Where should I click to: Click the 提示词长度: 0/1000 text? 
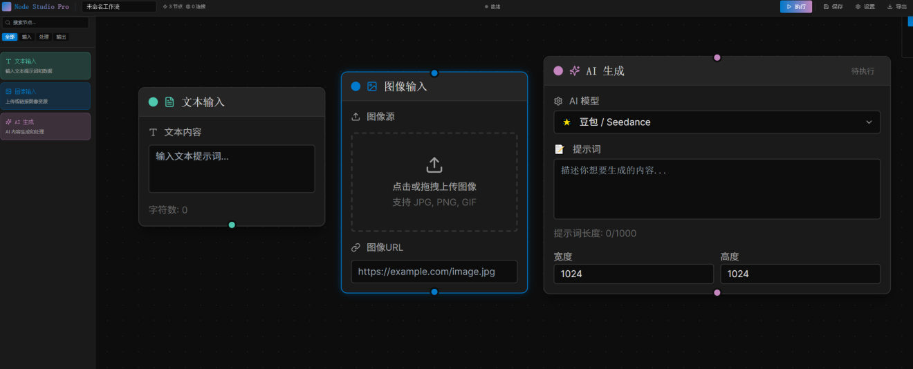596,234
